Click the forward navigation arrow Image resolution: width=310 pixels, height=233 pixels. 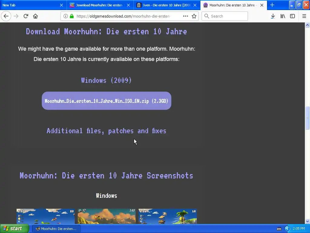coord(16,16)
